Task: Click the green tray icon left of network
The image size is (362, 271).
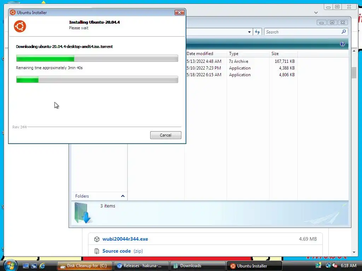Action: point(319,265)
